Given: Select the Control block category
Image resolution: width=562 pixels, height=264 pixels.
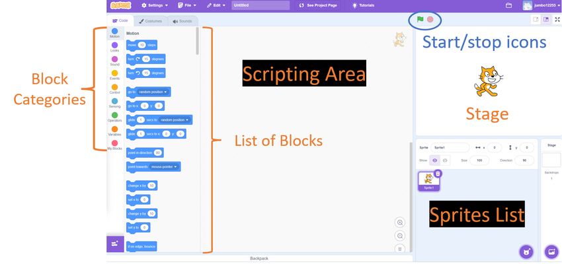Looking at the screenshot, I should pyautogui.click(x=114, y=89).
